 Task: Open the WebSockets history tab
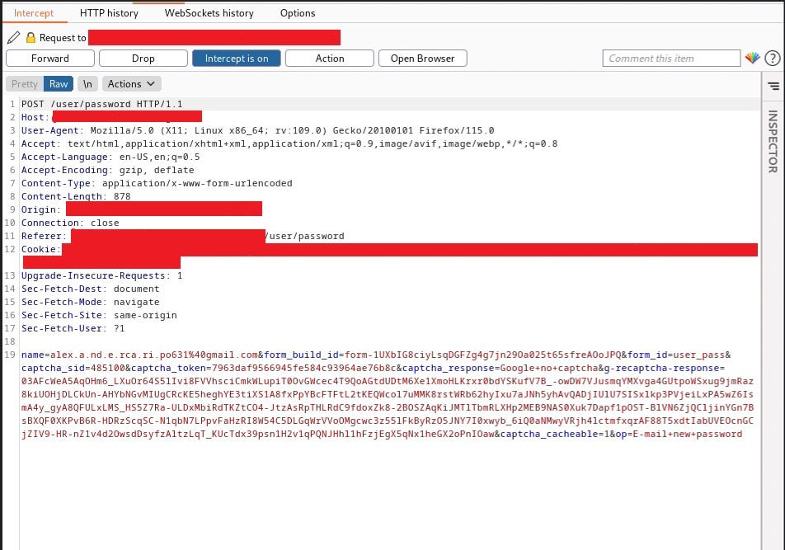(209, 12)
